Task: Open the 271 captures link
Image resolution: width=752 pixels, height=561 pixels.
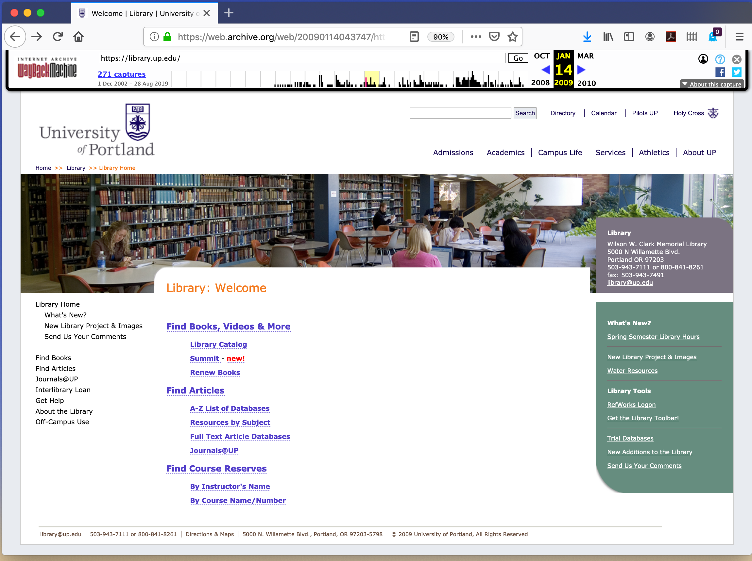Action: [122, 74]
